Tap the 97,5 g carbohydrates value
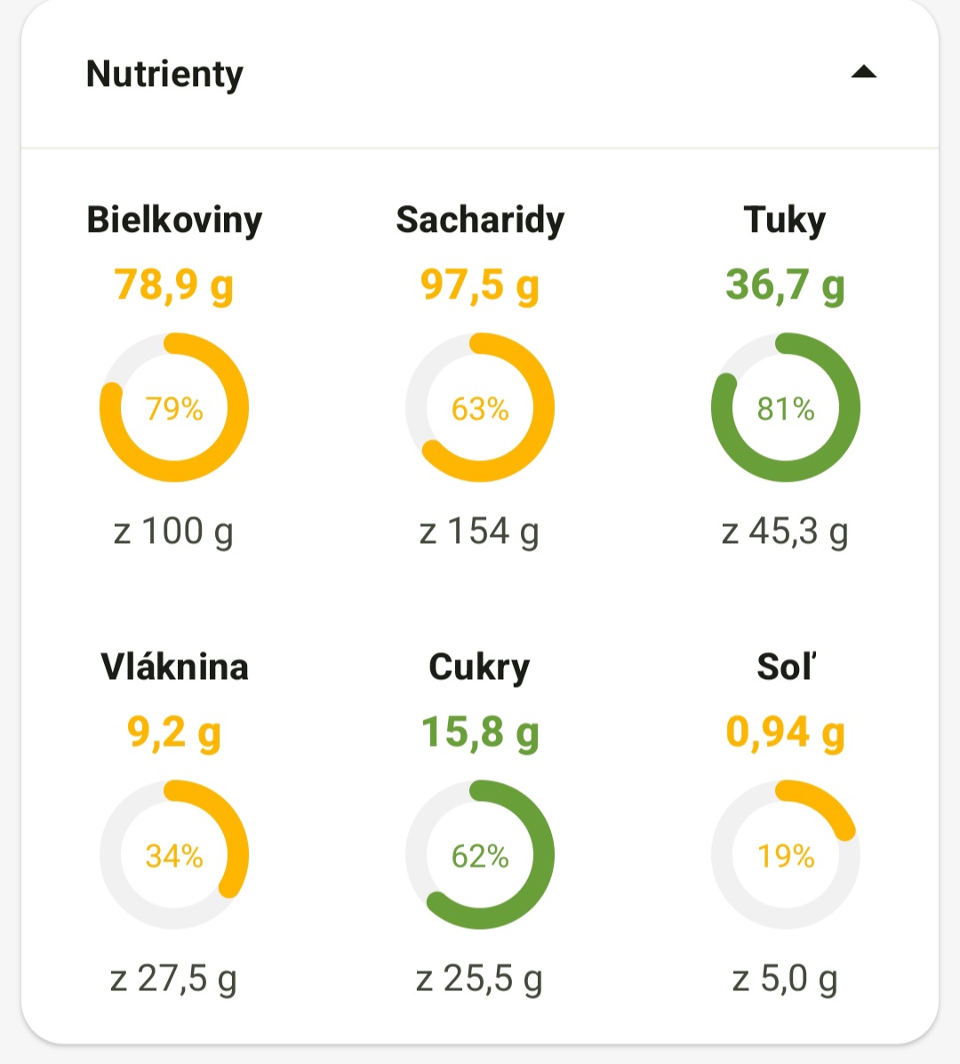Viewport: 960px width, 1064px height. pos(480,285)
